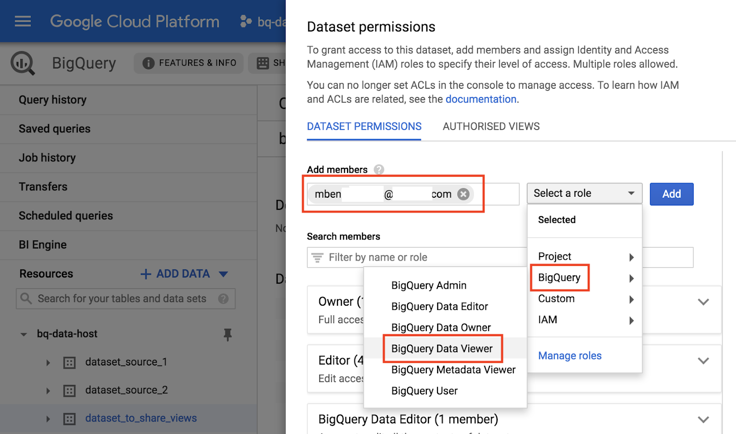The height and width of the screenshot is (434, 736).
Task: Collapse the bq-data-host project tree
Action: point(24,334)
